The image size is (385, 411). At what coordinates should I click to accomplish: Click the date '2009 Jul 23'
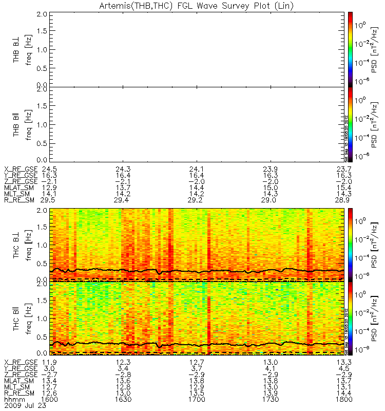(x=25, y=406)
